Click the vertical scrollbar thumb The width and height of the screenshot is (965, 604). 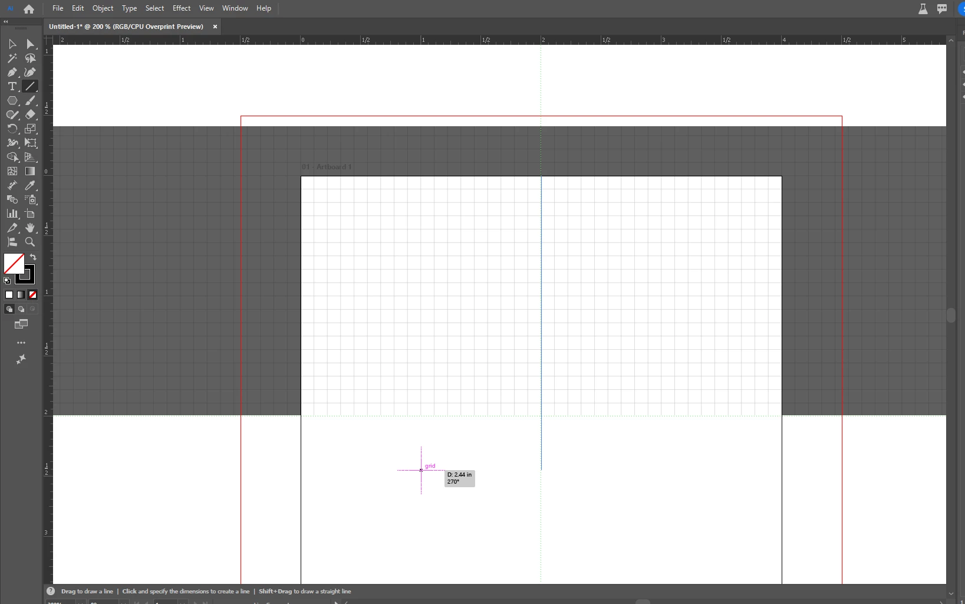[951, 315]
